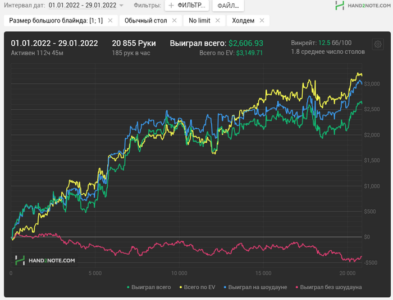Toggle the Выиграл без шоудауна legend series
This screenshot has width=393, height=300.
[328, 287]
